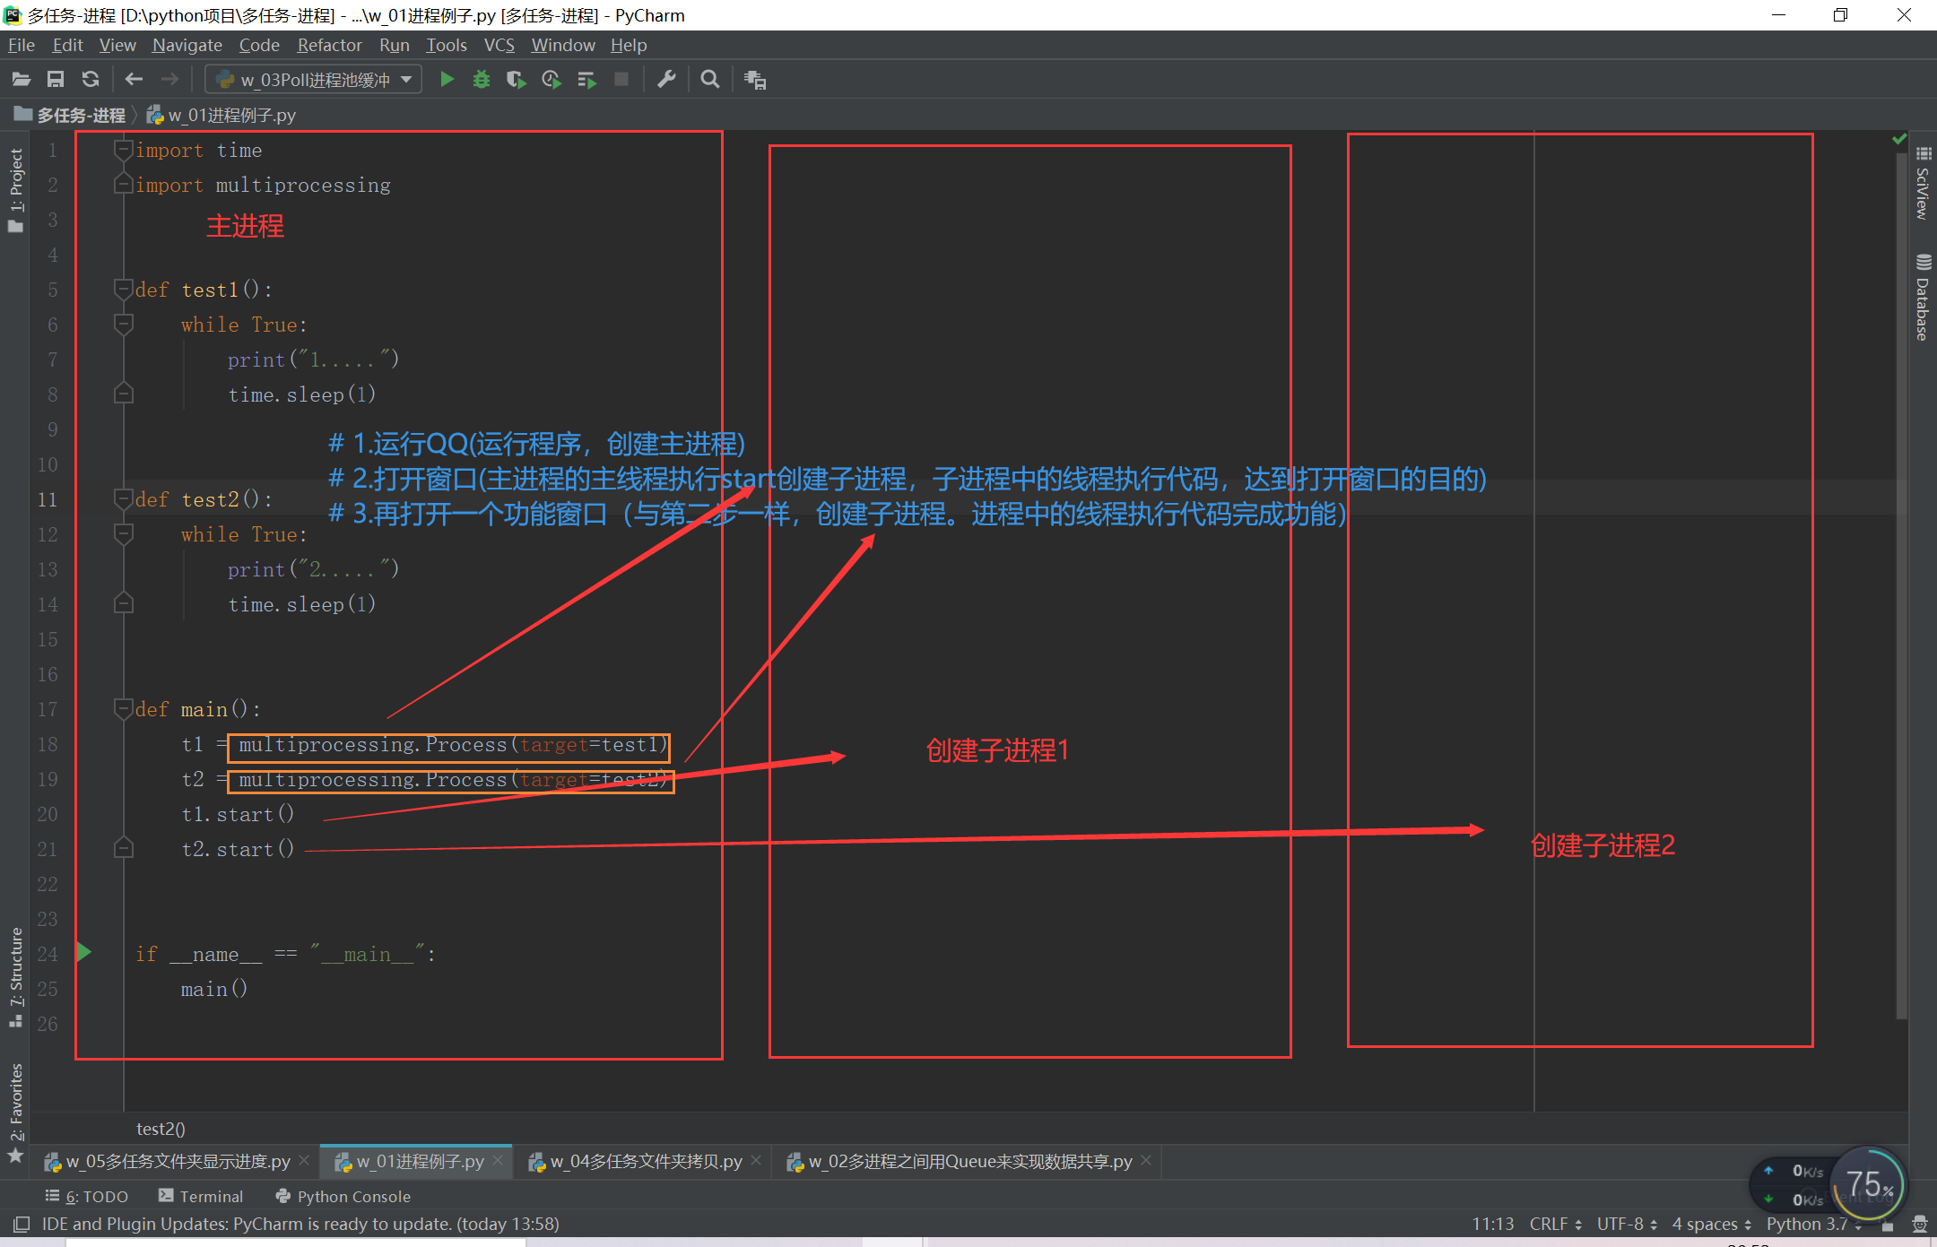1937x1247 pixels.
Task: Close the w_01进程例子.py tab
Action: [498, 1161]
